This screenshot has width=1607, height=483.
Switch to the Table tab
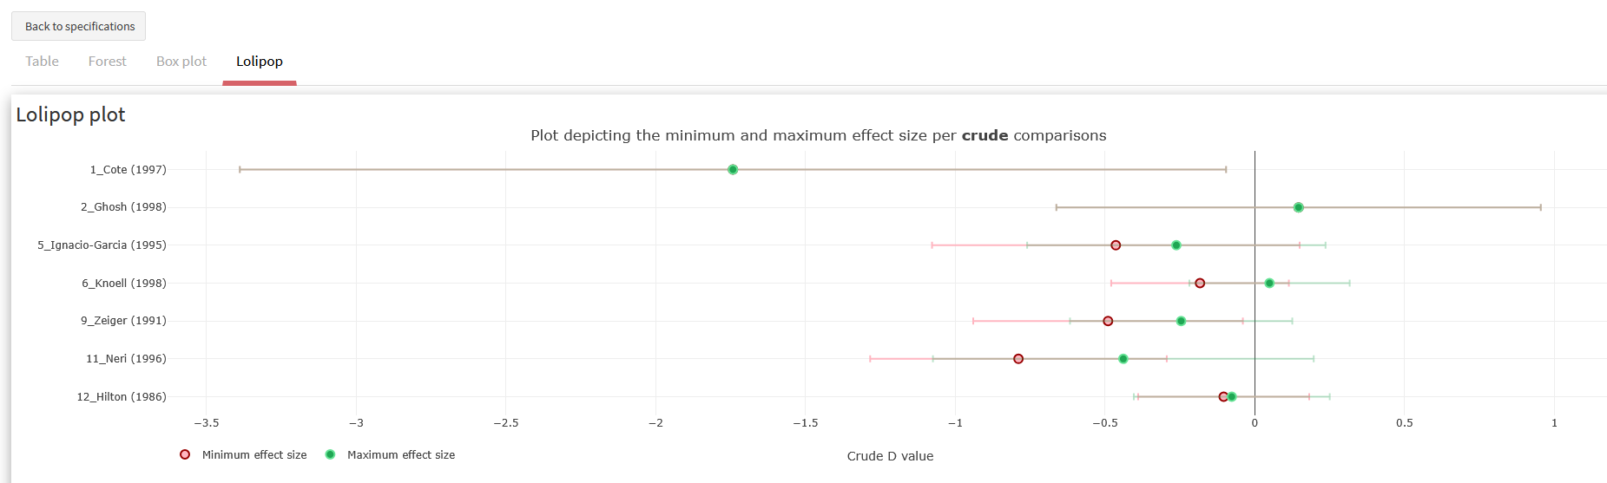tap(42, 62)
